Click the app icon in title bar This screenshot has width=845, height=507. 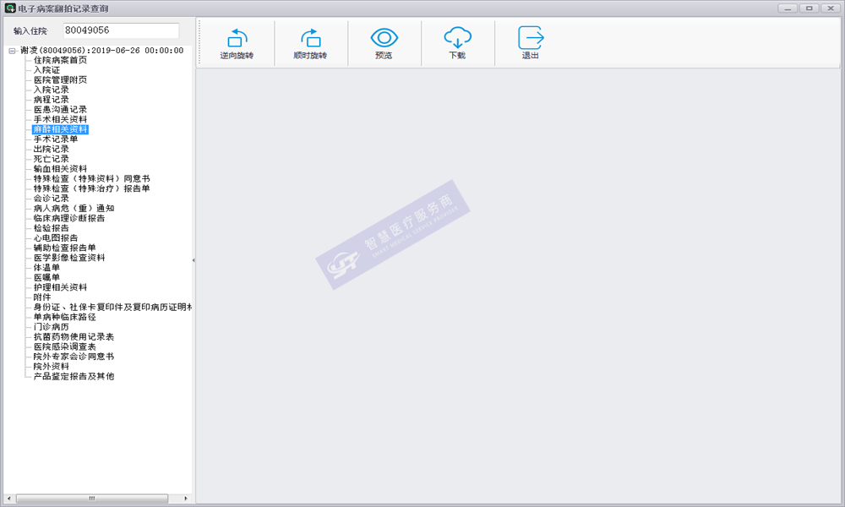(10, 8)
